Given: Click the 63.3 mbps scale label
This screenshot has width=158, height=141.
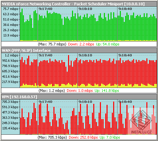Looking at the screenshot, I should [11, 14].
